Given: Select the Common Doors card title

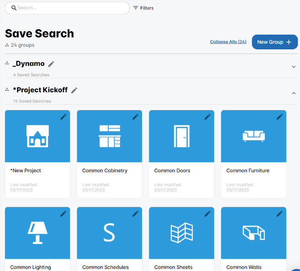Looking at the screenshot, I should coord(172,170).
